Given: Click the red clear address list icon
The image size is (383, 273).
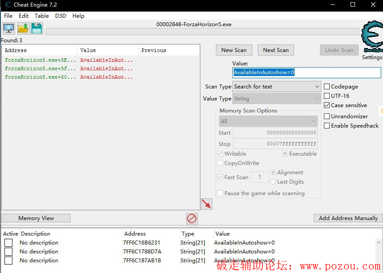Looking at the screenshot, I should 191,218.
